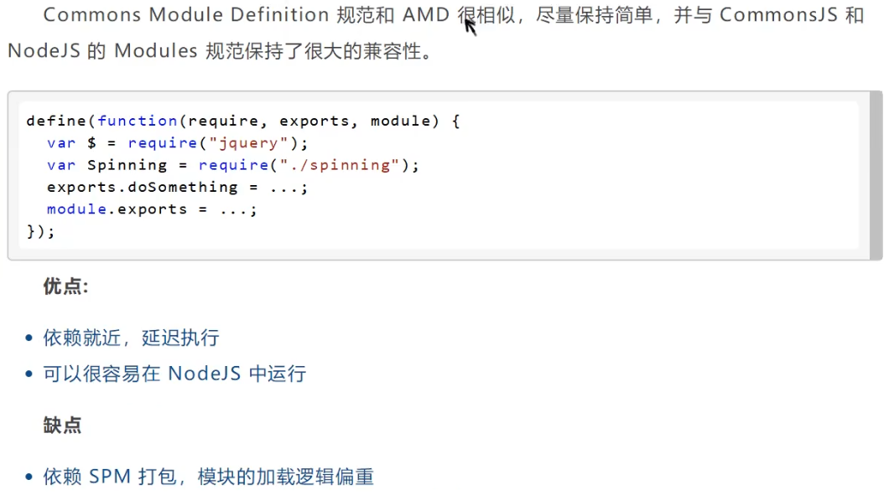
Task: Click the blue "function" keyword in code
Action: click(x=138, y=121)
